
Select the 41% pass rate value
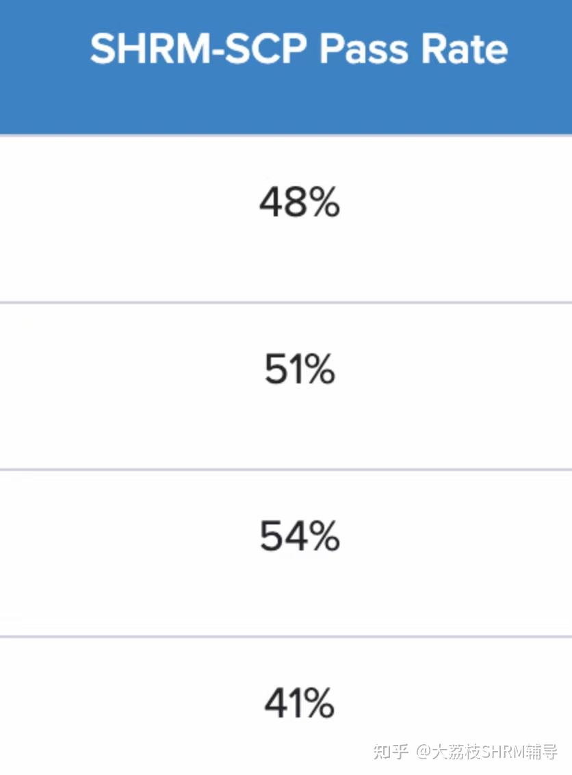pyautogui.click(x=299, y=703)
